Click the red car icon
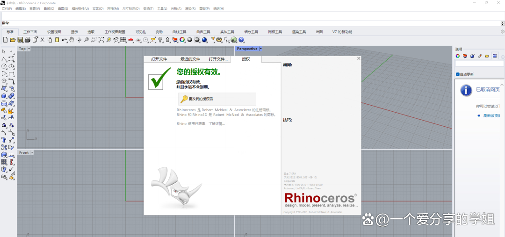This screenshot has height=237, width=505. (x=131, y=40)
